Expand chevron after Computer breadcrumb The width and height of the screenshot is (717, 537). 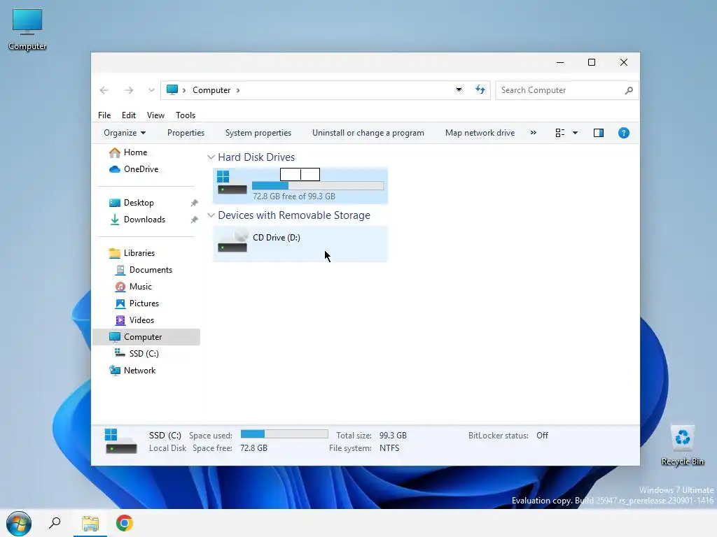tap(238, 90)
